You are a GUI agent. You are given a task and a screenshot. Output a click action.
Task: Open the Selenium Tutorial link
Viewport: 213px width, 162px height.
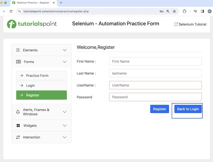(190, 24)
